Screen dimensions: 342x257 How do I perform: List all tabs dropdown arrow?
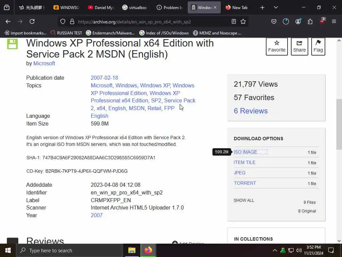click(276, 8)
